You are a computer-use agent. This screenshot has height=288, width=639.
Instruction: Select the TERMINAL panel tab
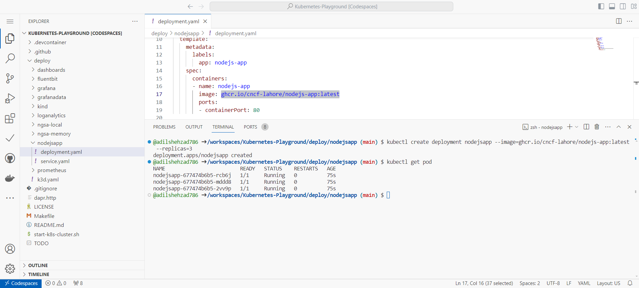[x=223, y=127]
